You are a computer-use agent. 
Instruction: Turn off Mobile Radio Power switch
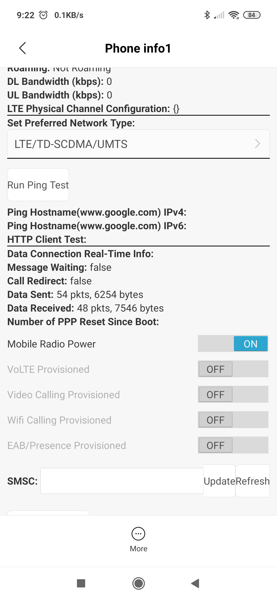pos(233,344)
